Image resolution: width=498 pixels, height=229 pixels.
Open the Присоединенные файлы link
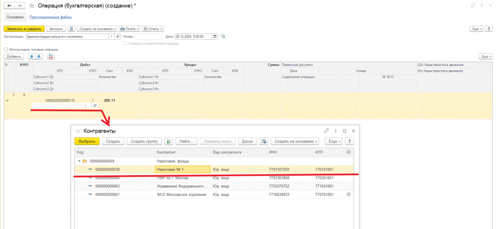pyautogui.click(x=51, y=17)
